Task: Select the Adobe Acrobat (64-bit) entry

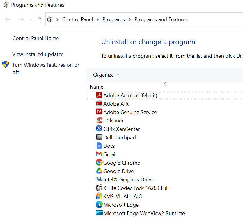Action: (130, 96)
